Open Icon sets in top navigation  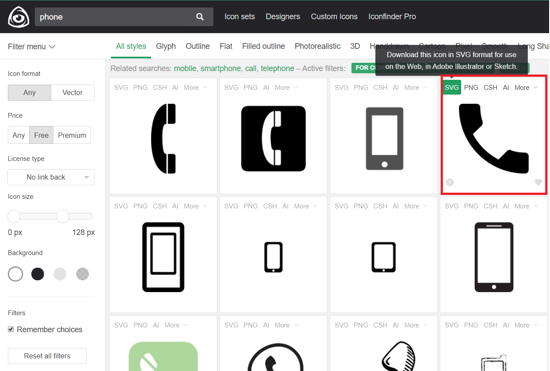[240, 17]
